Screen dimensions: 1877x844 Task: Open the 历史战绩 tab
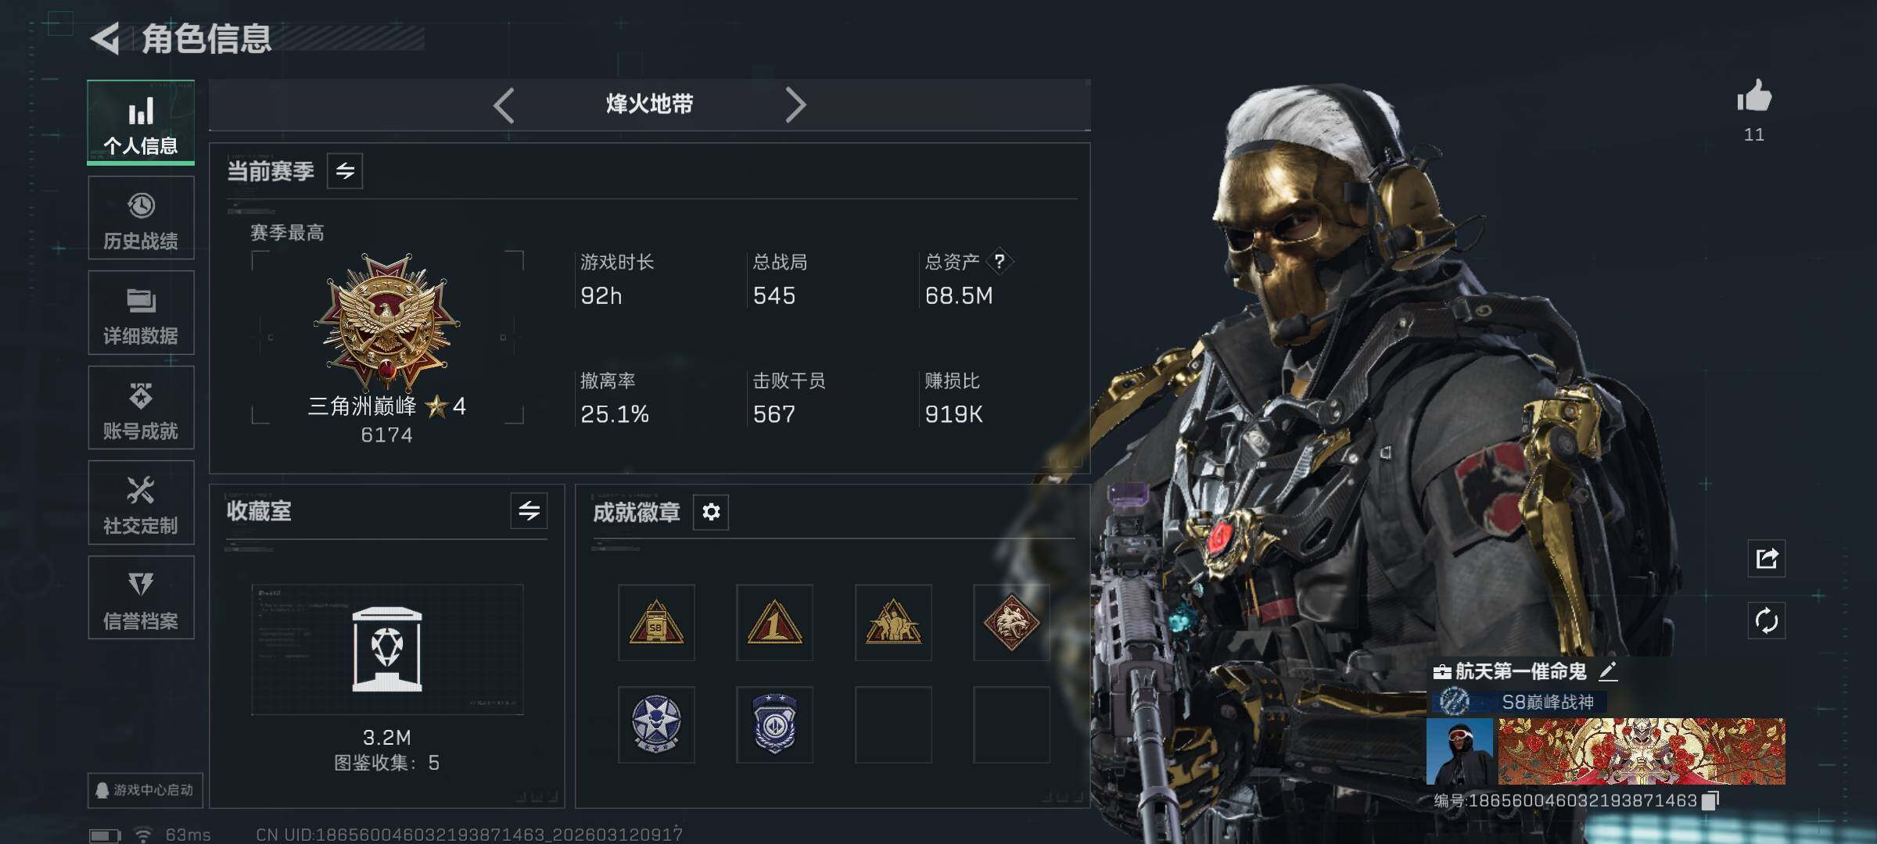(x=141, y=218)
